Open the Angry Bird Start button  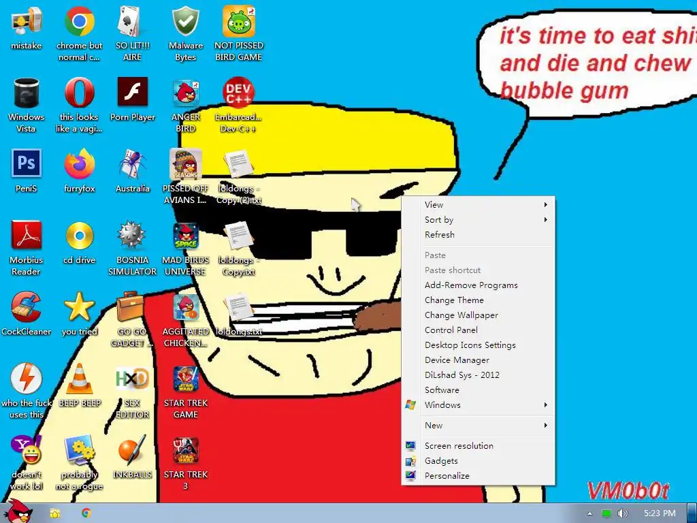coord(18,511)
